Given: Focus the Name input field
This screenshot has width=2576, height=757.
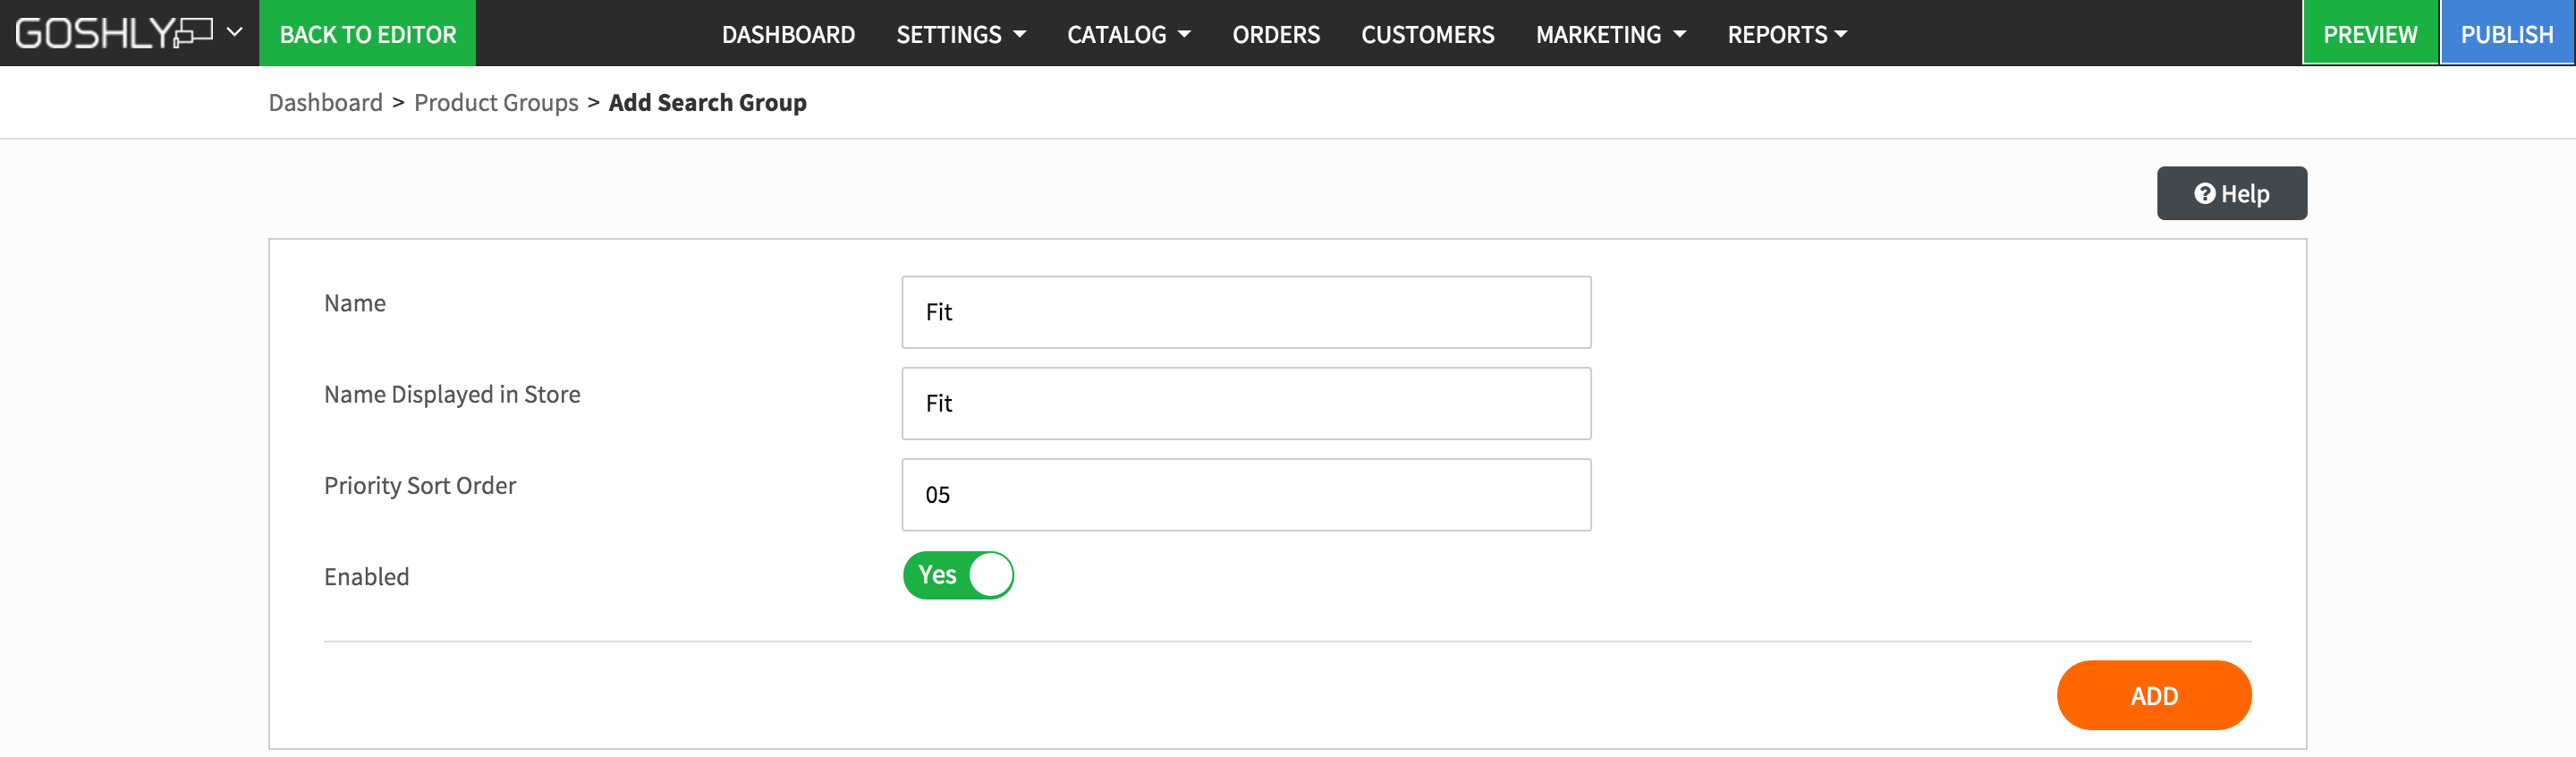Looking at the screenshot, I should [1246, 312].
